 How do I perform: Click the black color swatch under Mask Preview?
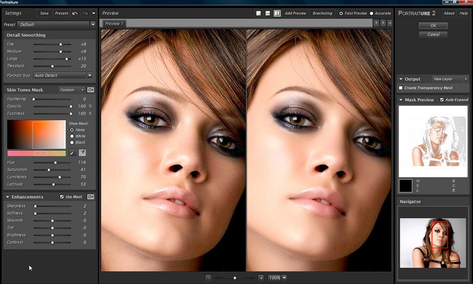pyautogui.click(x=406, y=186)
